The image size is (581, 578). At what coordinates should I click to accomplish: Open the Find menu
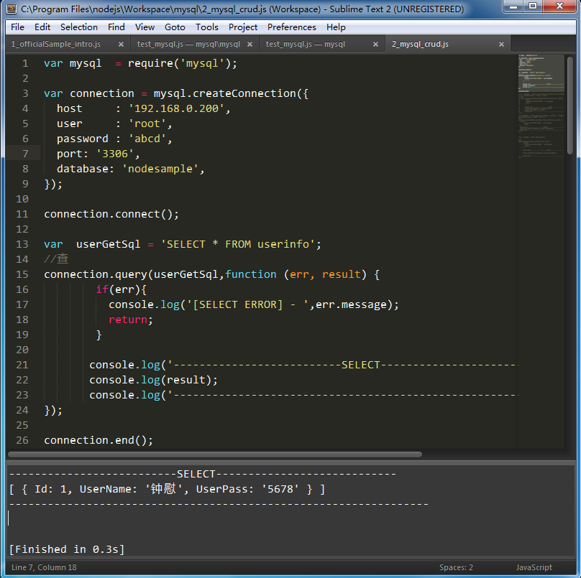click(116, 27)
